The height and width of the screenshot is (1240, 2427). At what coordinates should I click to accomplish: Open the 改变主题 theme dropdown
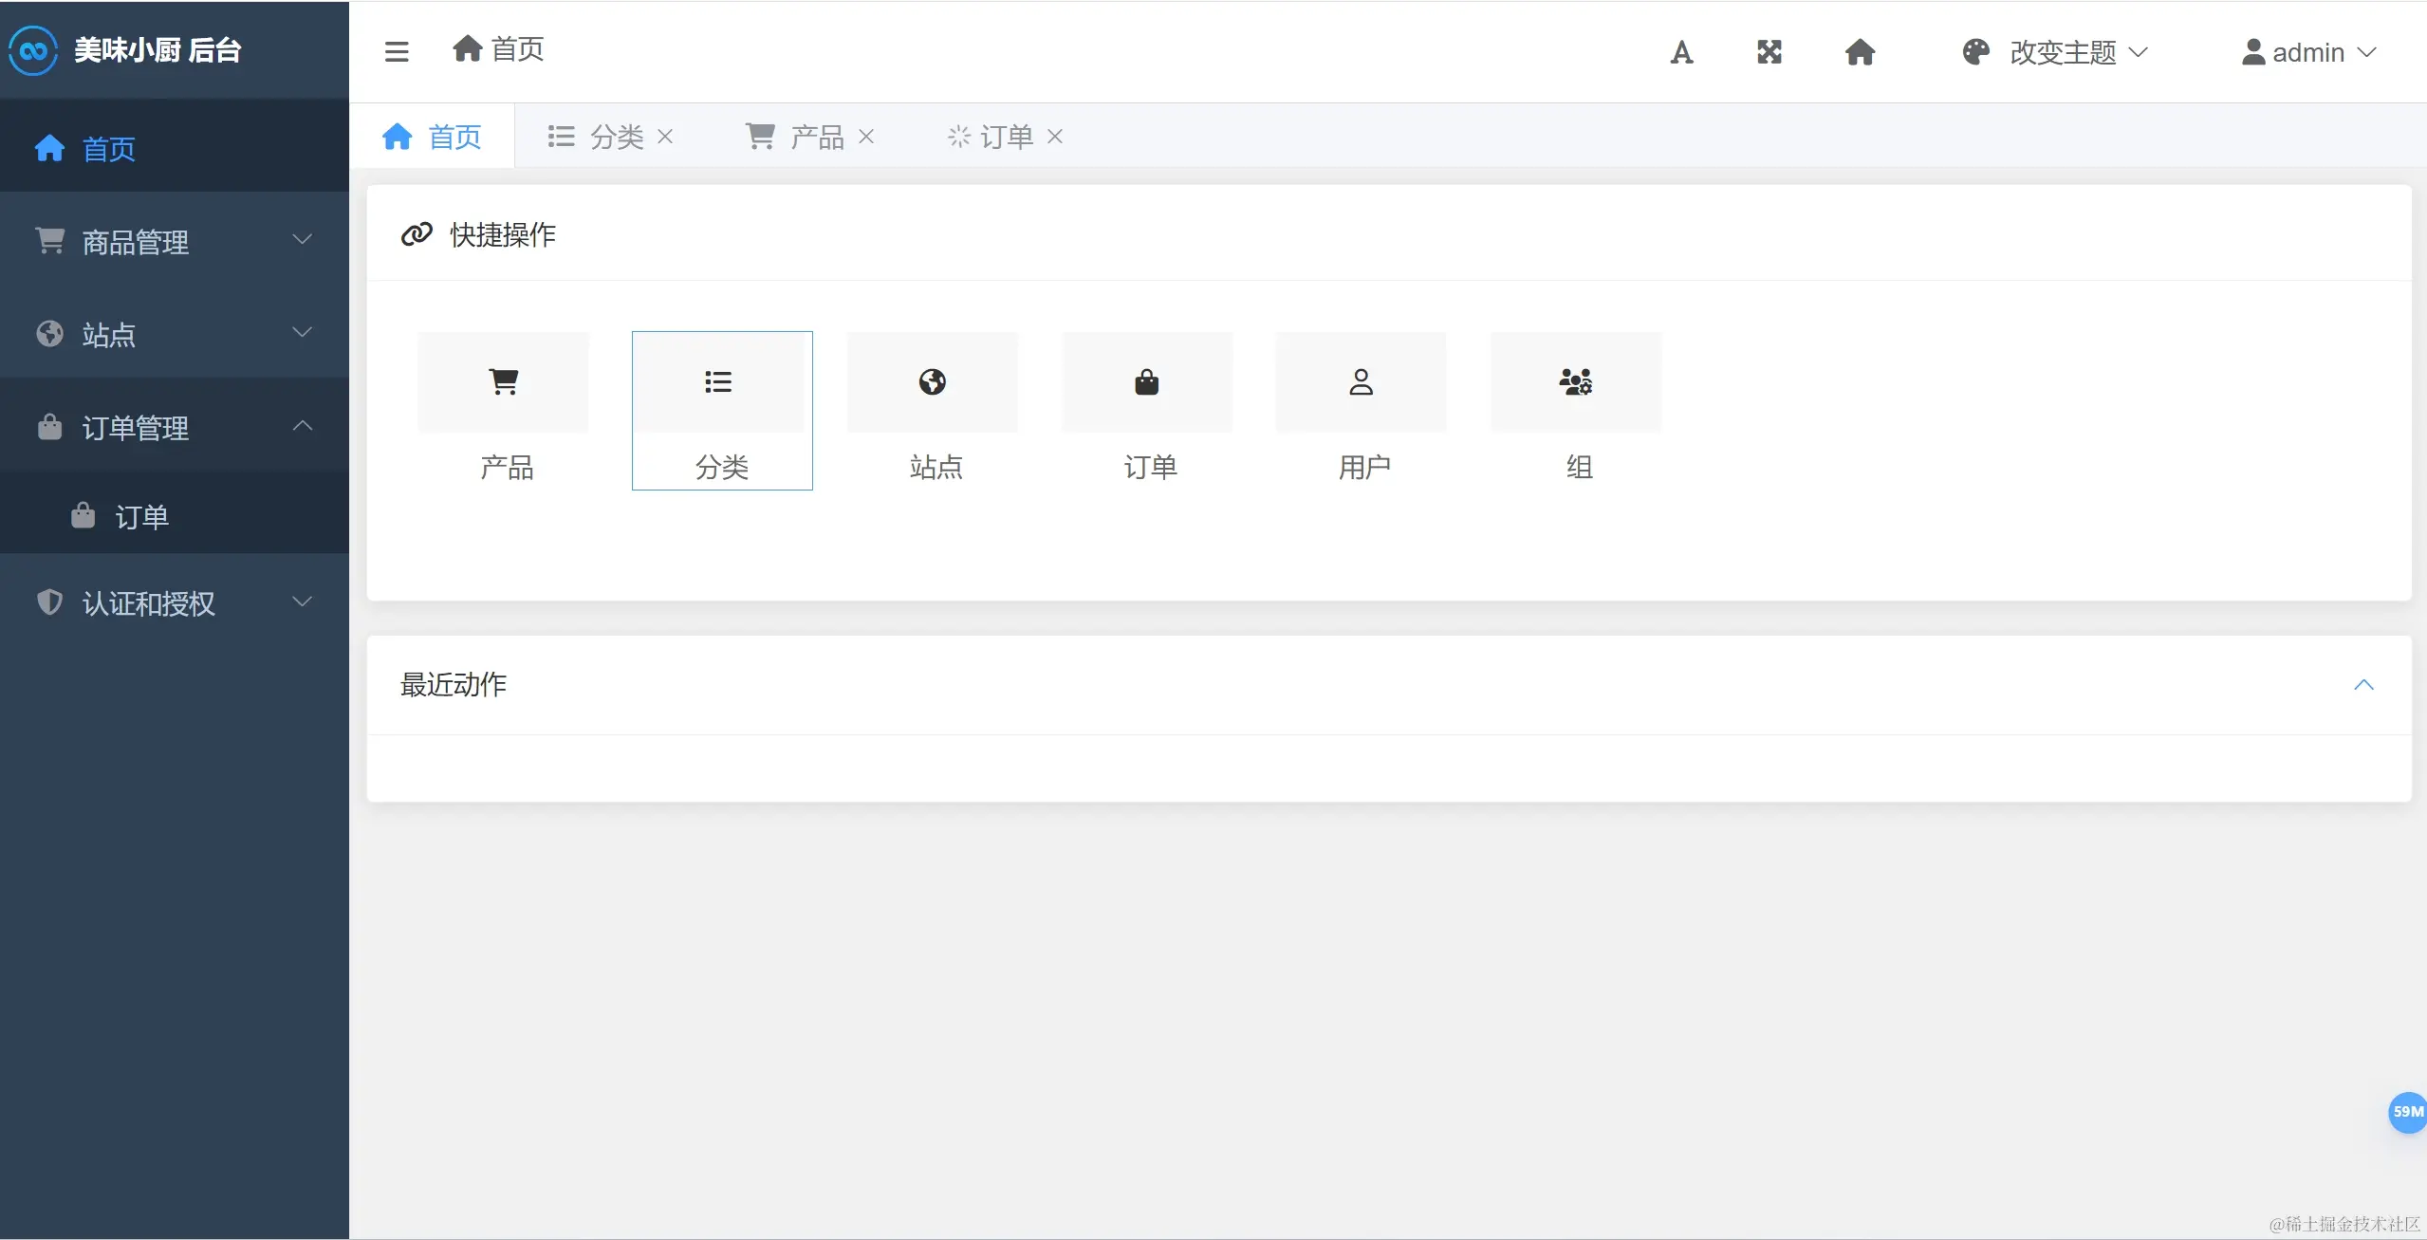[x=2055, y=52]
